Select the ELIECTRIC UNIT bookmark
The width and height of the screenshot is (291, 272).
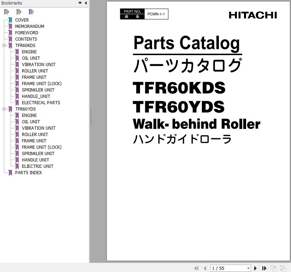coord(37,166)
